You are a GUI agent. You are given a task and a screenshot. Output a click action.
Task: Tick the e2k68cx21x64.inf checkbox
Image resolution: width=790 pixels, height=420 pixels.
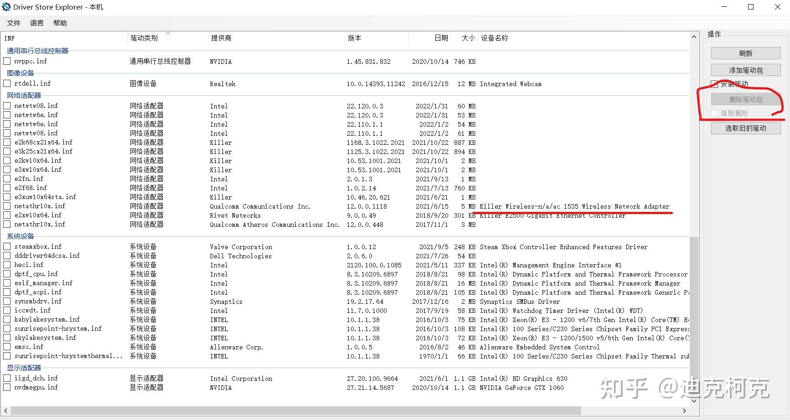point(7,142)
